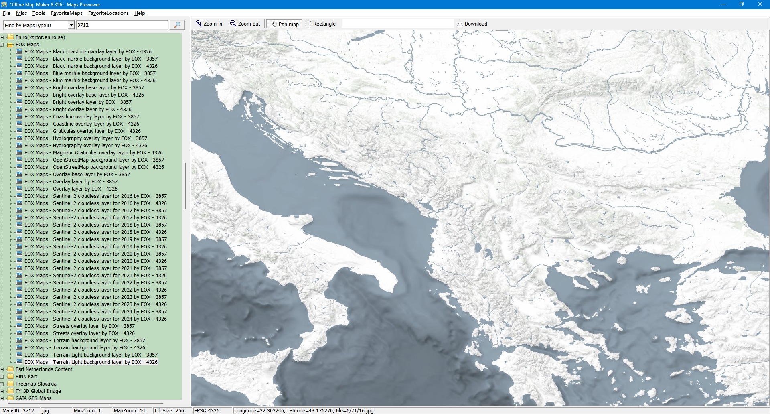Click the Zoom out tool
Image resolution: width=770 pixels, height=414 pixels.
(245, 24)
